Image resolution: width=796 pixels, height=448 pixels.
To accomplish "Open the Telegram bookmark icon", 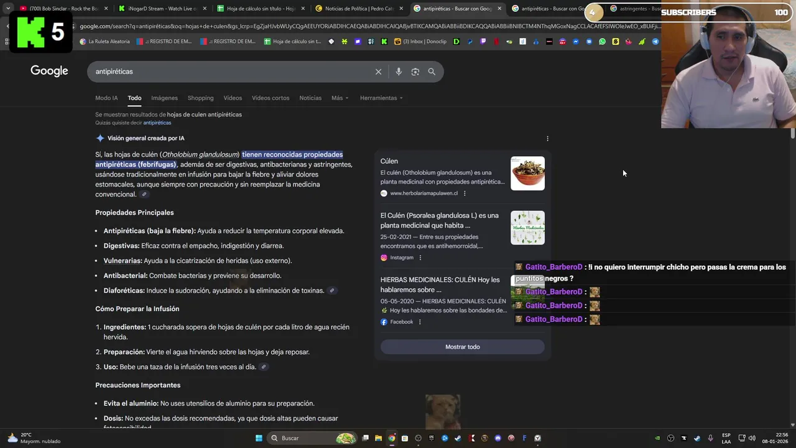I will click(655, 42).
